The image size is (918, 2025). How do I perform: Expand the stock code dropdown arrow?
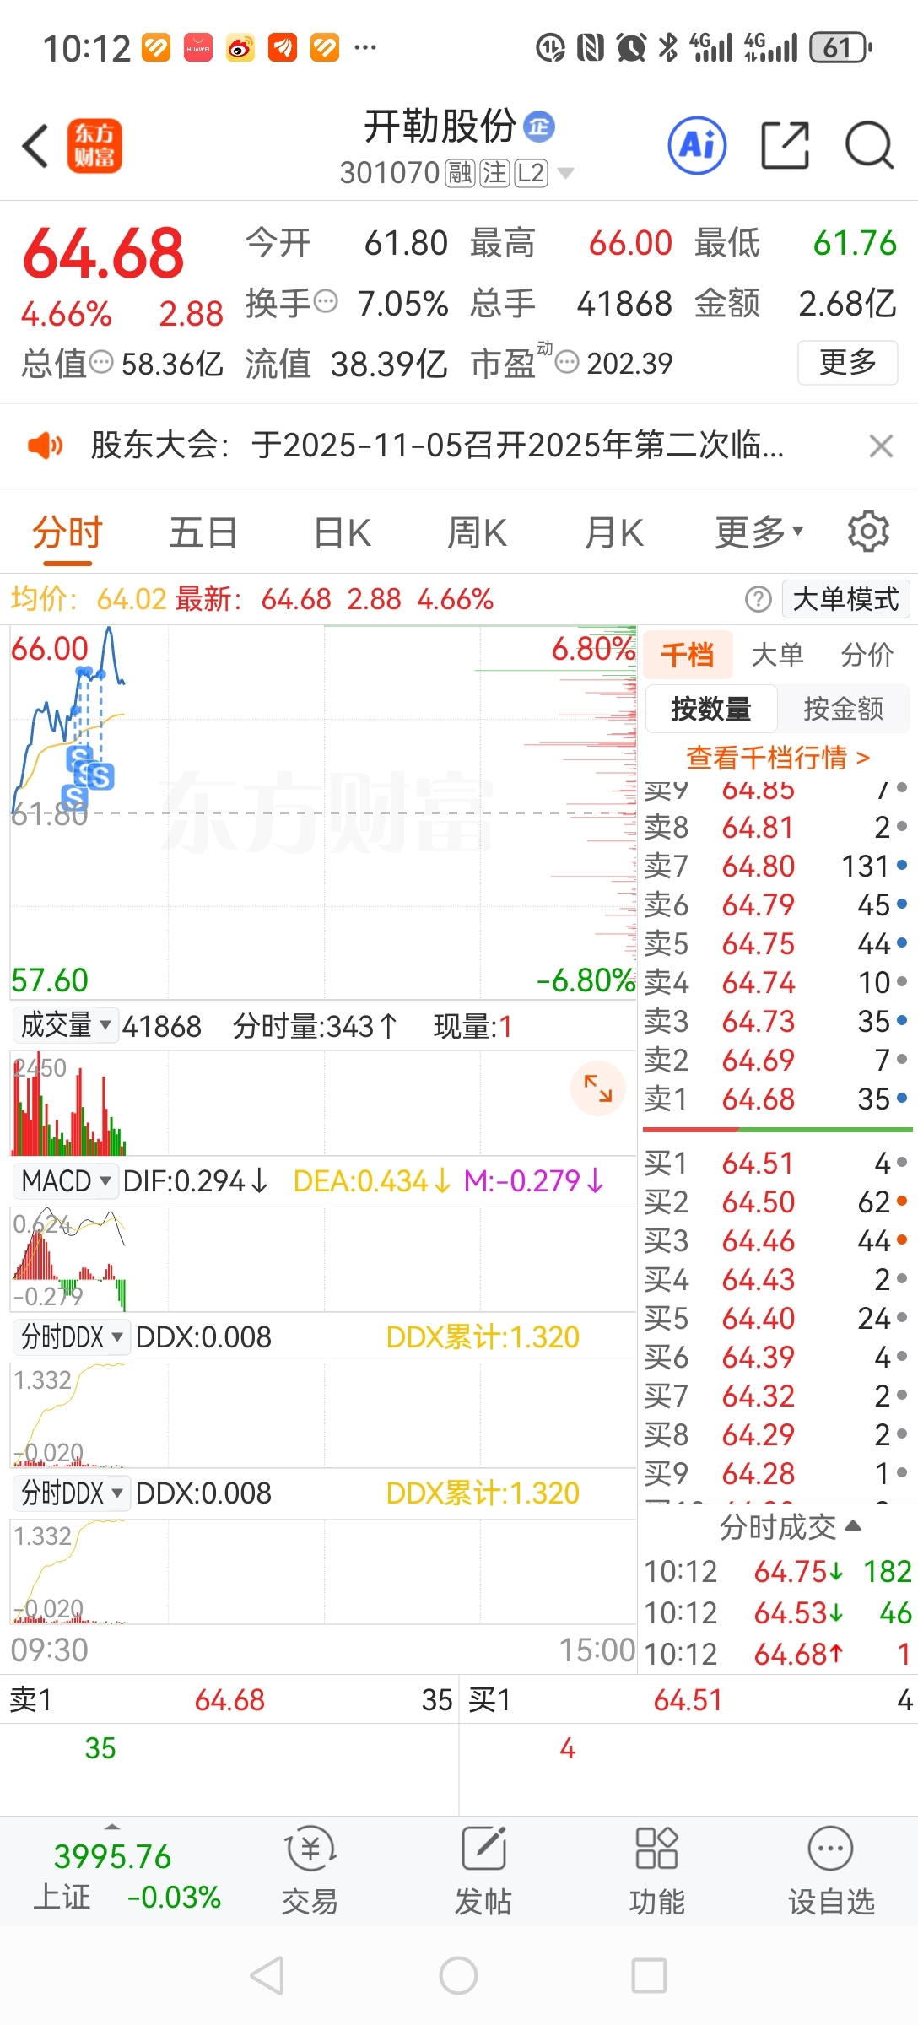(x=566, y=174)
